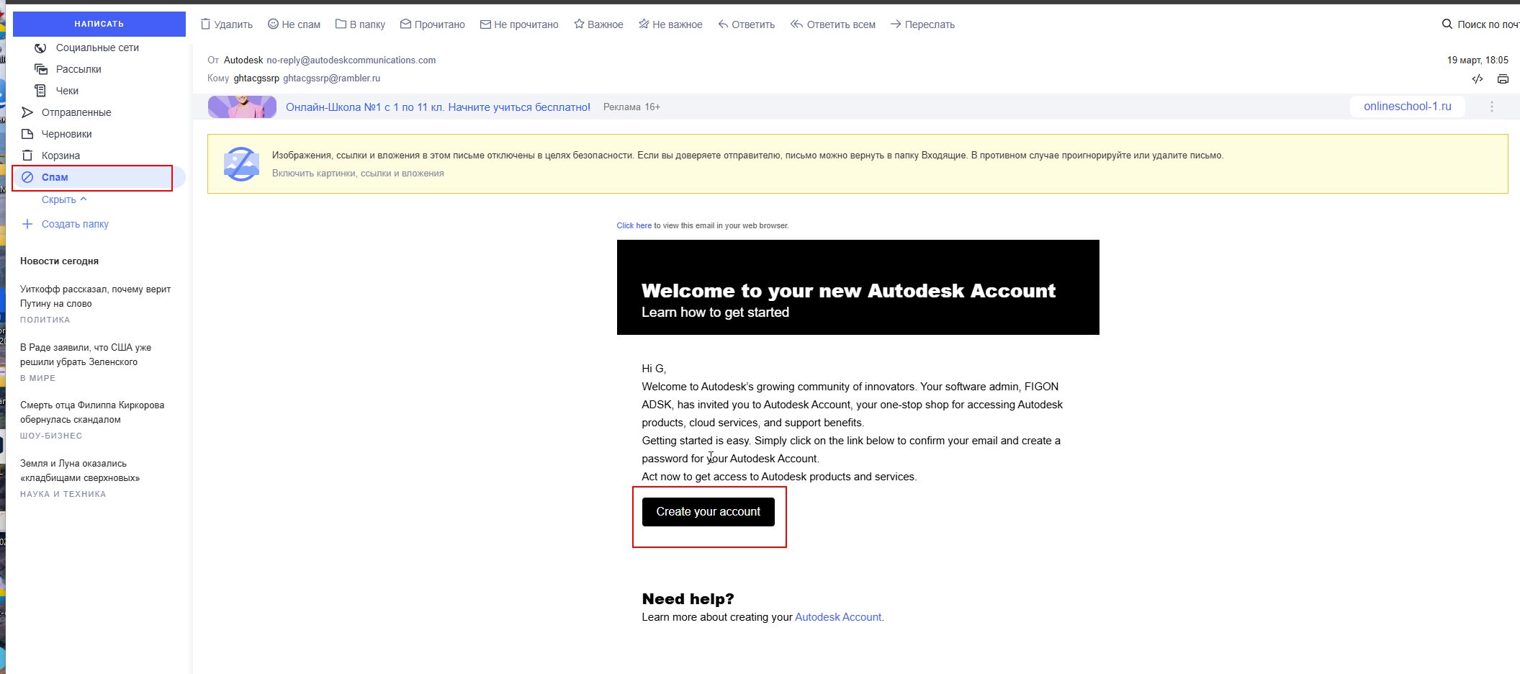Click sender address no-reply@autodeskcommunications.com
Image resolution: width=1520 pixels, height=674 pixels.
(x=351, y=60)
